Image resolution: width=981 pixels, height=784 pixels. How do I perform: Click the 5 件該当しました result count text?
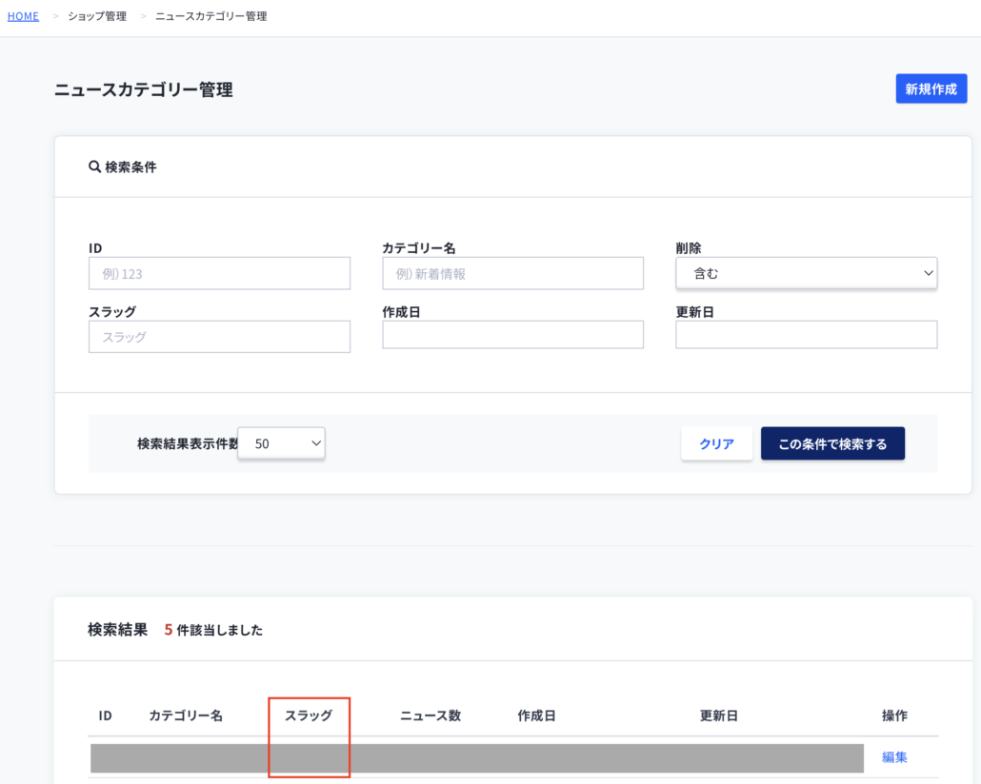click(x=213, y=630)
